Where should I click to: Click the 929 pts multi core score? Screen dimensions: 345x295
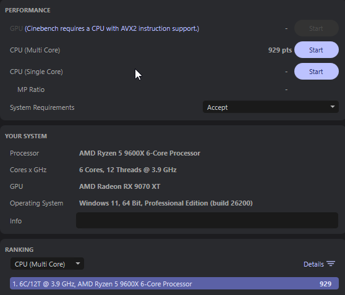pos(280,50)
